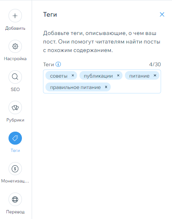Remove the правильное питание tag

pos(106,87)
